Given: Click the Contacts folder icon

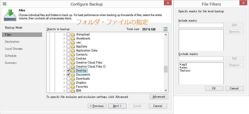Looking at the screenshot, I should tap(73, 54).
